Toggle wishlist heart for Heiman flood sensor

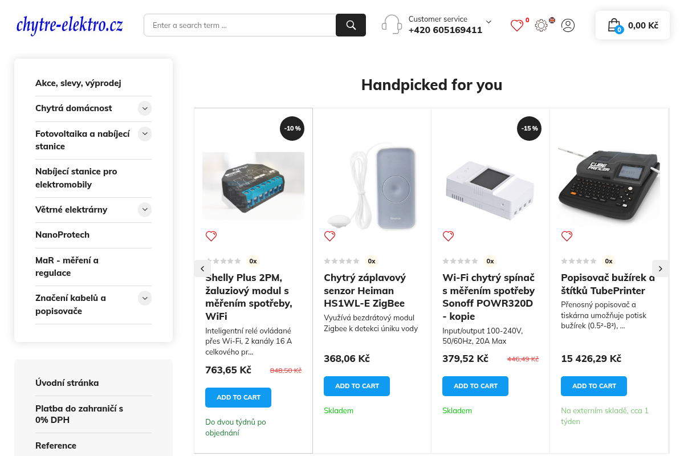(329, 236)
